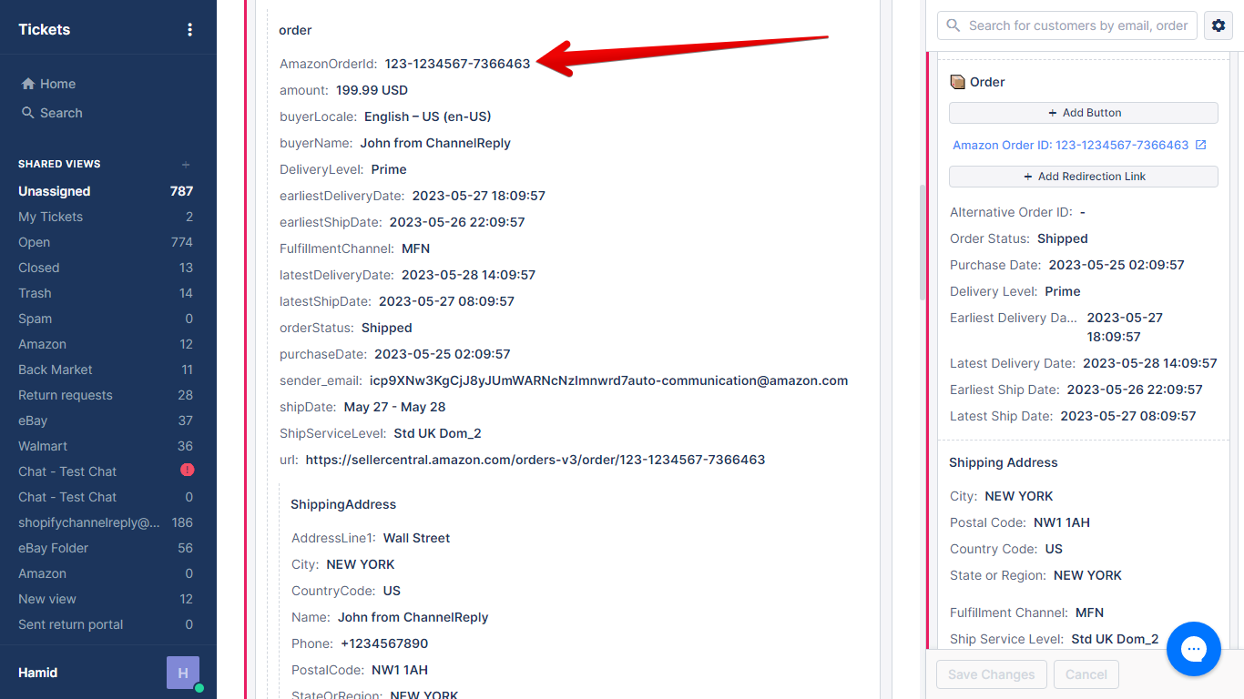The width and height of the screenshot is (1244, 699).
Task: Open the Amazon view with 0 tickets
Action: tap(106, 573)
